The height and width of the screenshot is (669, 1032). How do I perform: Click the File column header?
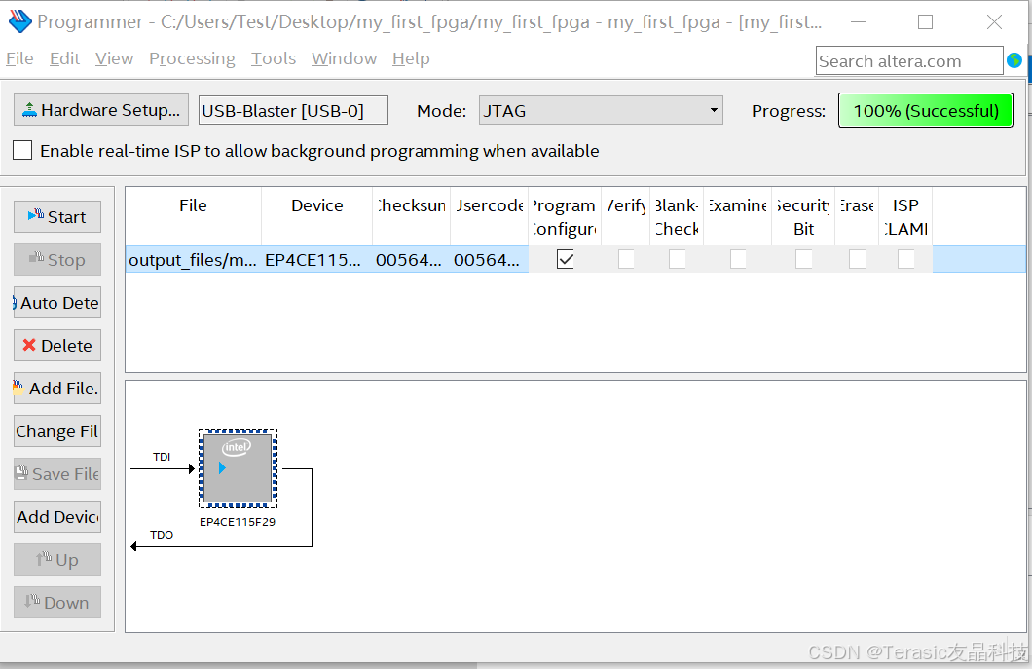click(193, 216)
